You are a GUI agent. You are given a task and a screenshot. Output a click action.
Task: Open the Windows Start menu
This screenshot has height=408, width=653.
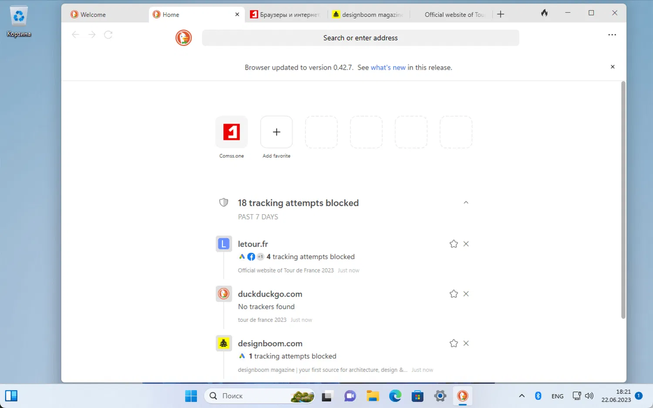191,396
